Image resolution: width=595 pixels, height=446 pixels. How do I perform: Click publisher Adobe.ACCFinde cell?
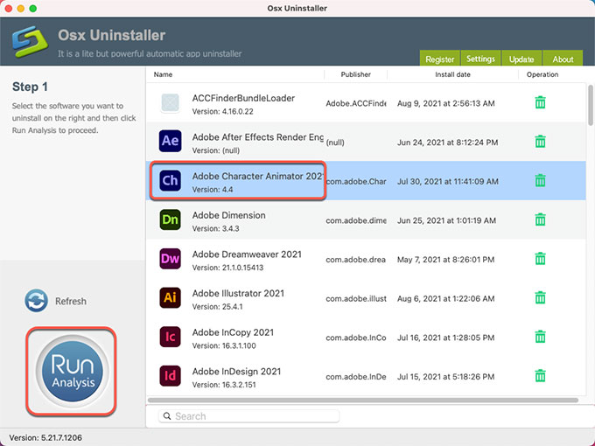point(356,103)
